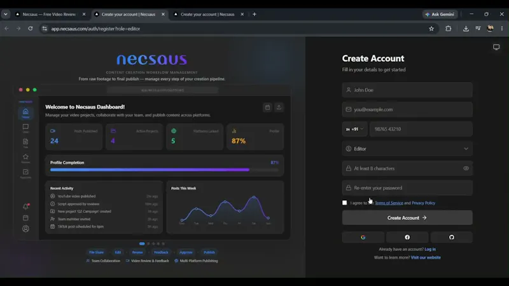Click the upload icon in dashboard header
Image resolution: width=509 pixels, height=286 pixels.
(279, 107)
